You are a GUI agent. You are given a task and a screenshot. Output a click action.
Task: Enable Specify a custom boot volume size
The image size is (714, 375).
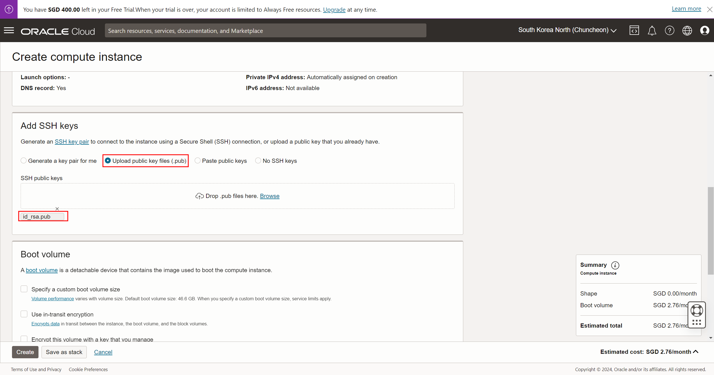[24, 289]
